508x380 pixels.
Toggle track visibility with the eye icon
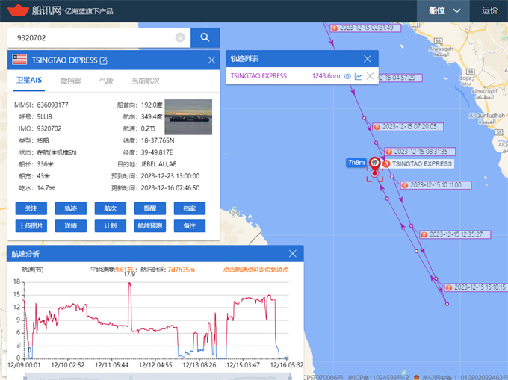347,76
